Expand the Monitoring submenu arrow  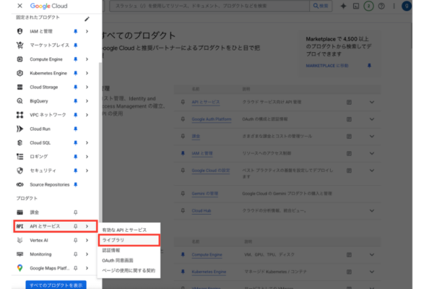[x=87, y=254]
